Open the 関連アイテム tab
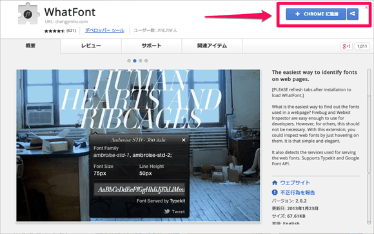 click(212, 46)
